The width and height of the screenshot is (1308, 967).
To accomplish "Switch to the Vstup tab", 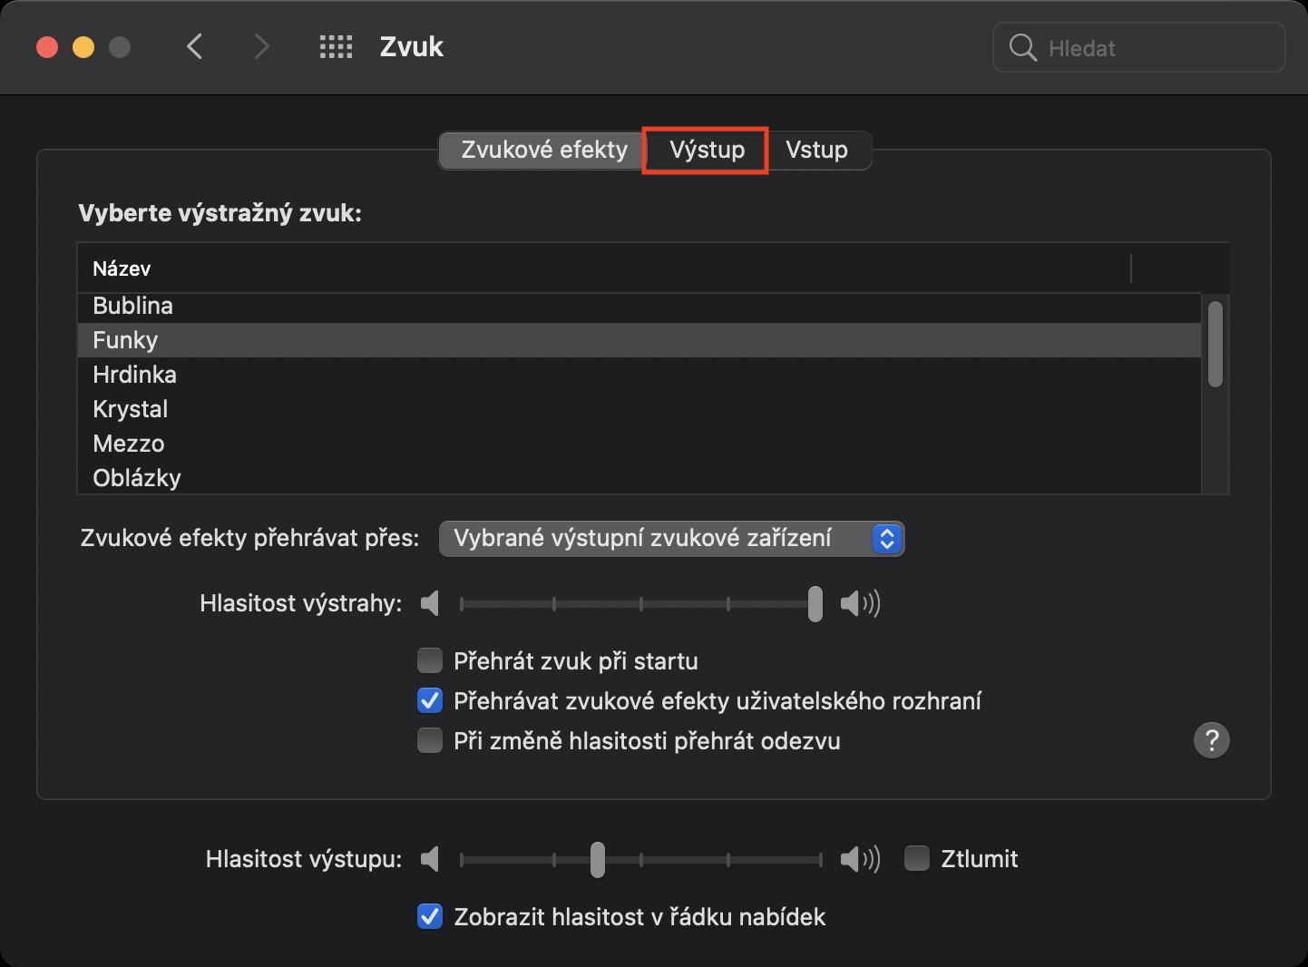I will pos(816,150).
